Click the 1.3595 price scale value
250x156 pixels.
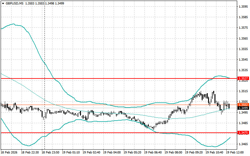pyautogui.click(x=243, y=6)
